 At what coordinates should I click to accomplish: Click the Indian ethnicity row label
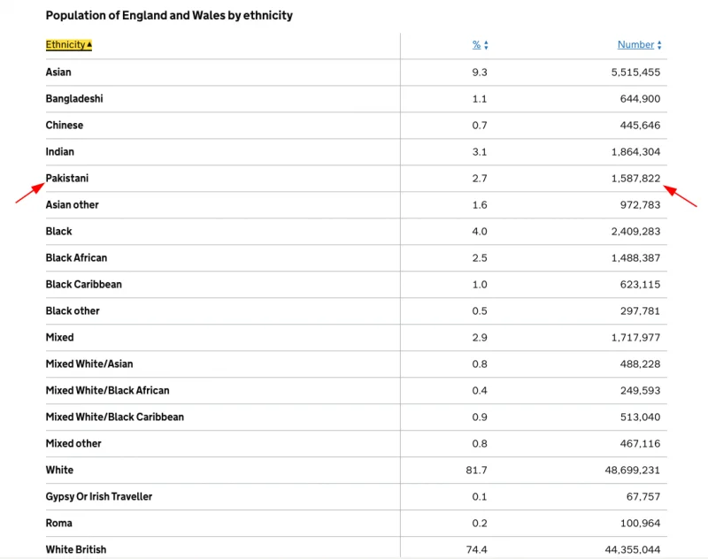pos(60,152)
